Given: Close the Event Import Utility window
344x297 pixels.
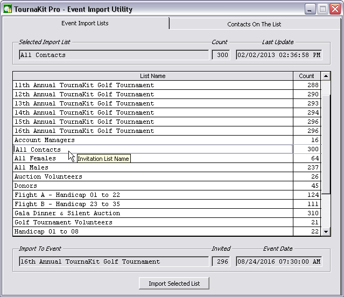Looking at the screenshot, I should point(335,10).
